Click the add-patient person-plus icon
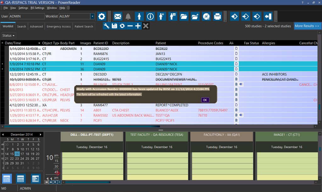 (x=161, y=16)
